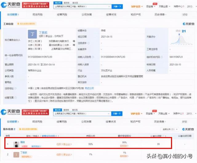The height and width of the screenshot is (163, 197).
Task: Select 查老板 search tab on 工商信息 page
Action: pyautogui.click(x=66, y=3)
